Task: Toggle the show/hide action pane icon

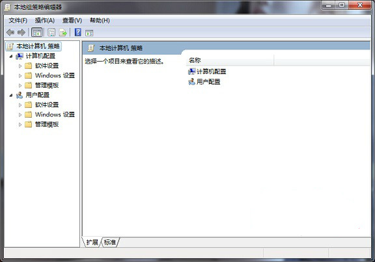Action: click(89, 33)
